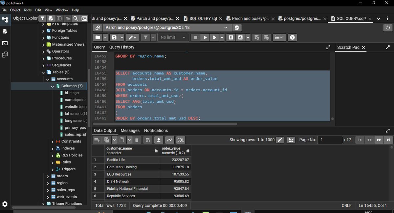
Task: Open pgAdmin settings gear
Action: pyautogui.click(x=5, y=204)
